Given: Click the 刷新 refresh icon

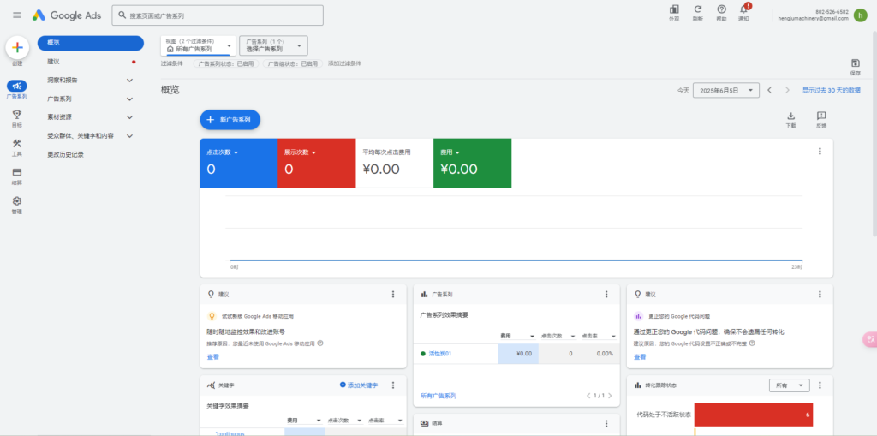Looking at the screenshot, I should 697,9.
